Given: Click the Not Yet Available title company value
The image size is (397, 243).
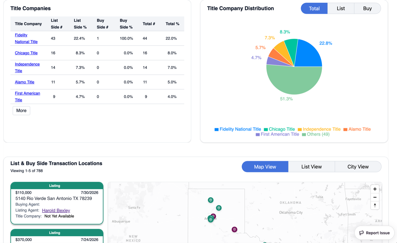Looking at the screenshot, I should pos(59,216).
